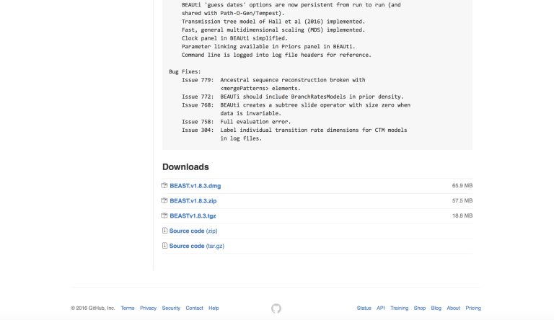Click the 'Issue 768:' text
The height and width of the screenshot is (320, 554).
coord(198,105)
